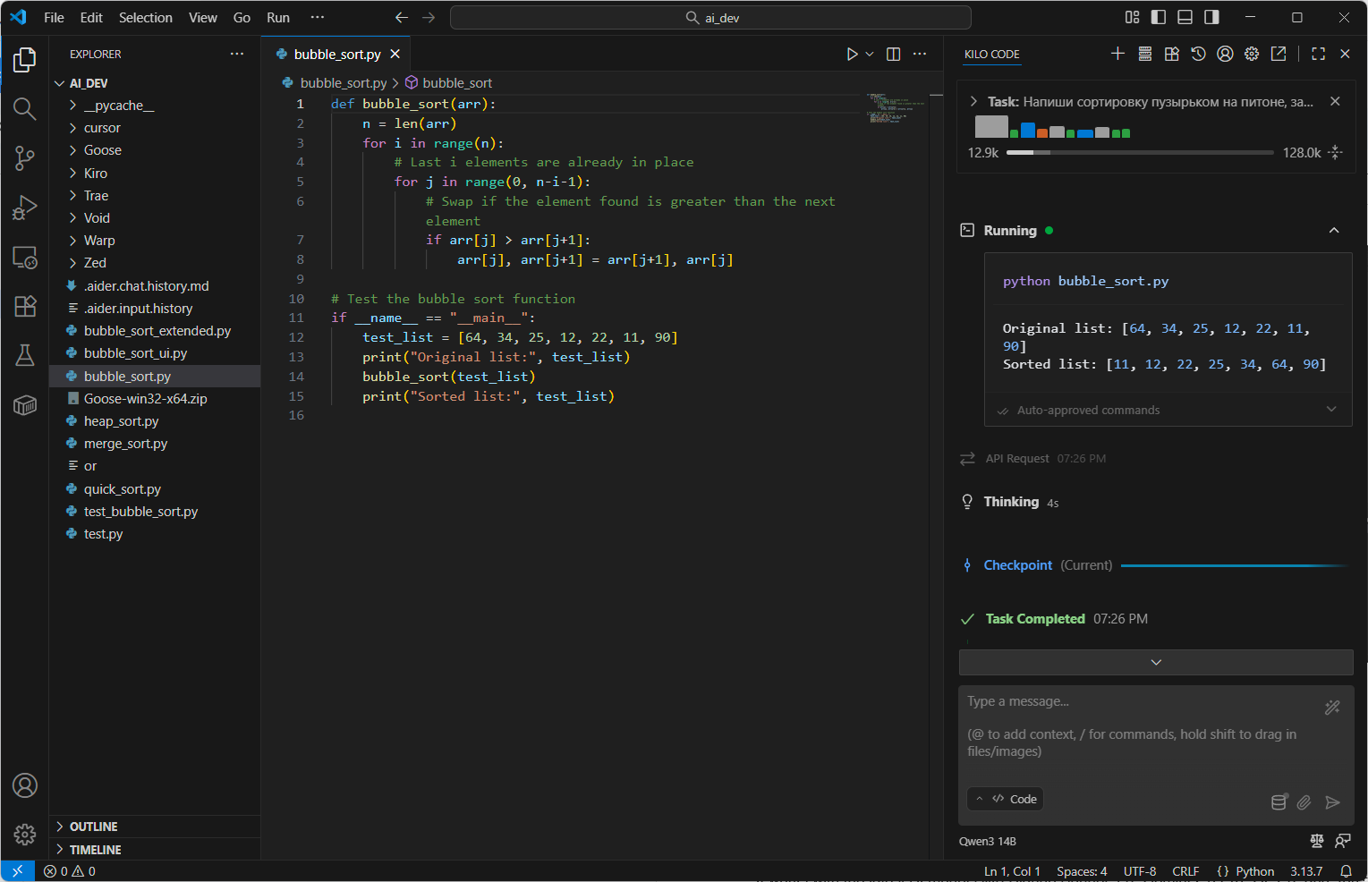
Task: Split the editor to the right
Action: (x=893, y=55)
